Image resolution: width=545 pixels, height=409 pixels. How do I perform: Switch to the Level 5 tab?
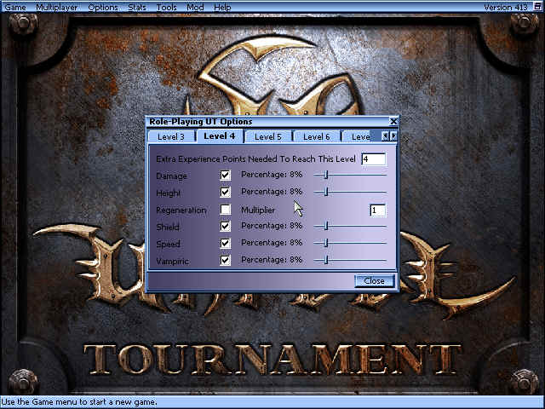coord(268,136)
